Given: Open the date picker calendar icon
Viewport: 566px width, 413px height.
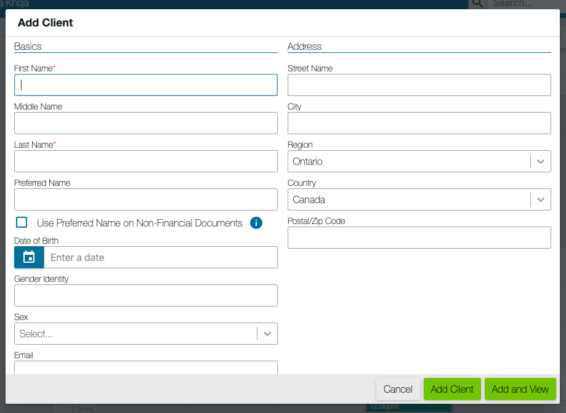Looking at the screenshot, I should (28, 257).
